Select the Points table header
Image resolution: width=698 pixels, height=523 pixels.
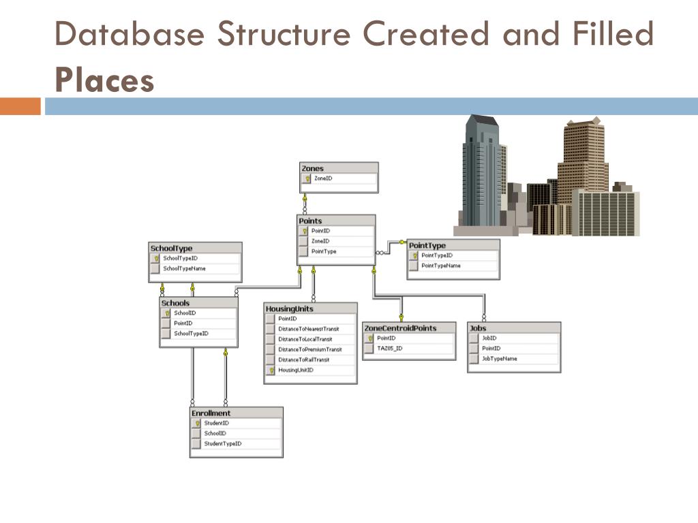pyautogui.click(x=336, y=221)
